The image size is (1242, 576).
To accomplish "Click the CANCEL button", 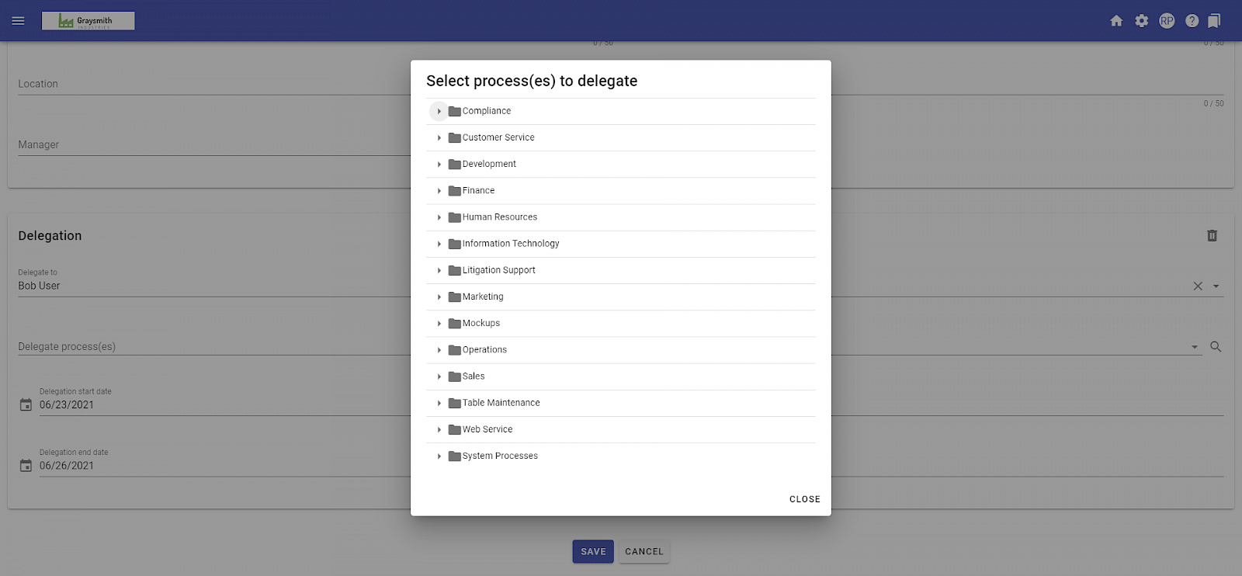I will point(644,551).
